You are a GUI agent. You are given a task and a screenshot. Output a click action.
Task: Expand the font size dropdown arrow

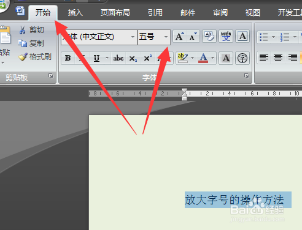coord(166,37)
